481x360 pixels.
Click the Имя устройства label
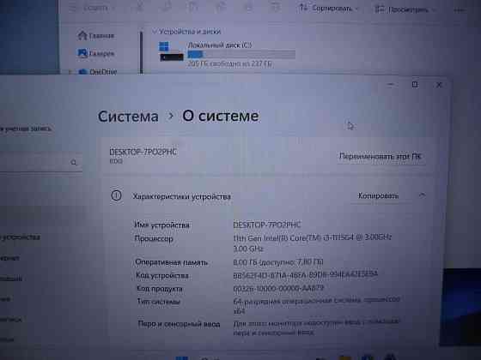point(161,225)
